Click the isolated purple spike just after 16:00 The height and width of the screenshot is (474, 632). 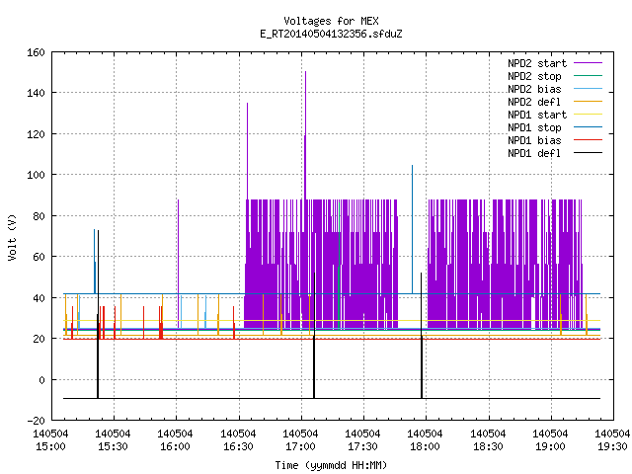[x=178, y=264]
